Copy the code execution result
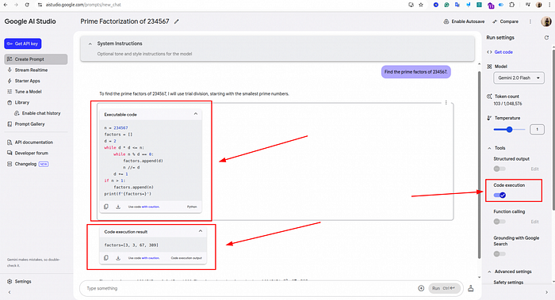Screen dimensions: 555x300 pos(105,258)
